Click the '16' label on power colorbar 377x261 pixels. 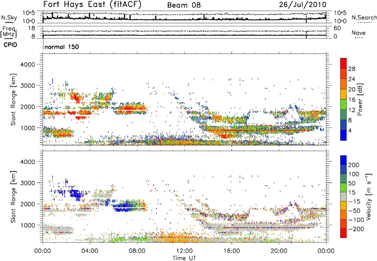coord(352,100)
